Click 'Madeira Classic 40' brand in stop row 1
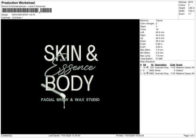 coord(185,67)
